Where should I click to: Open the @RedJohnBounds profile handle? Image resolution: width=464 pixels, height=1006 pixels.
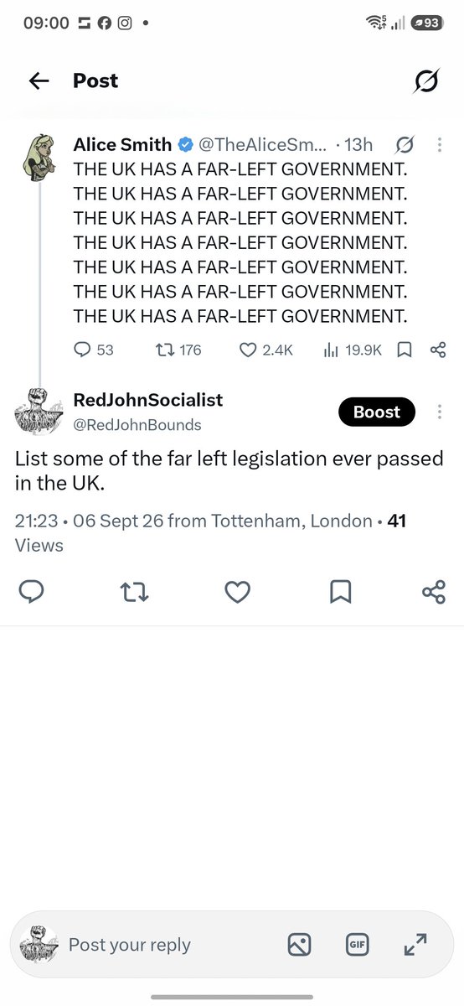coord(137,424)
